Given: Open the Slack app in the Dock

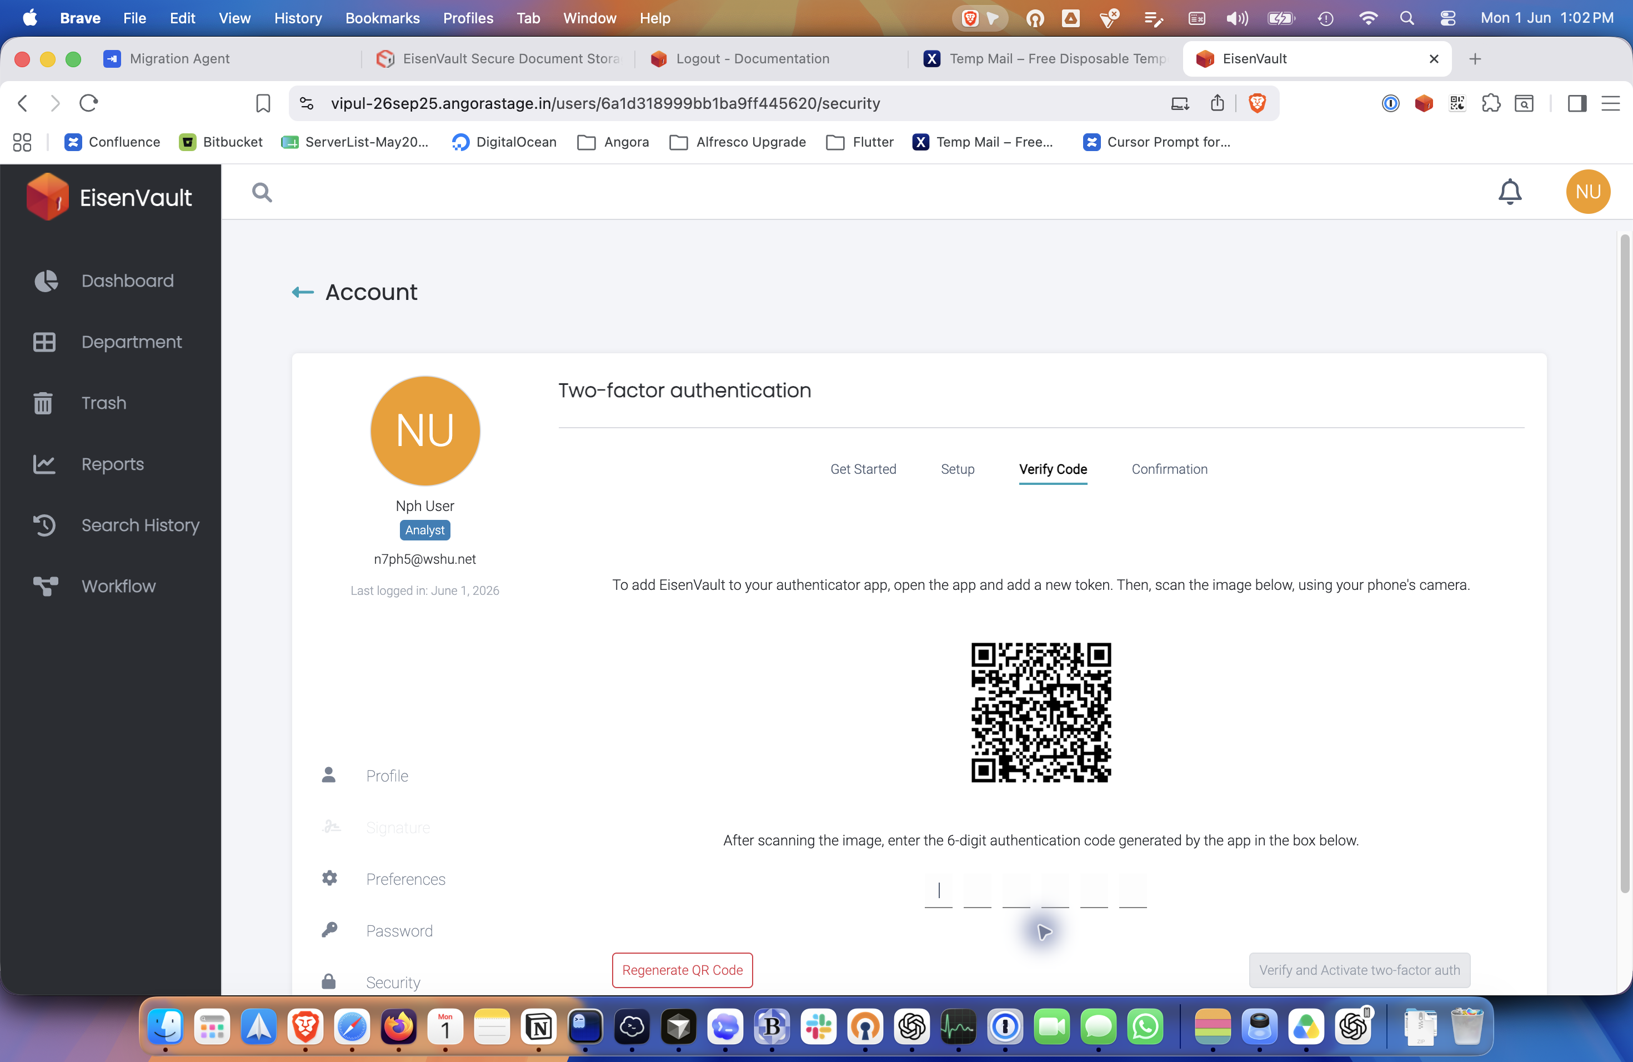Looking at the screenshot, I should point(819,1026).
